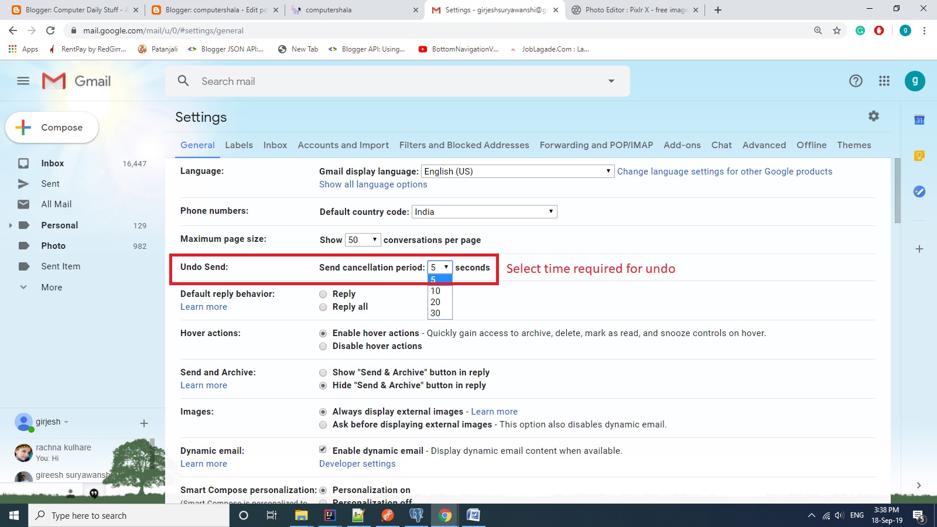937x527 pixels.
Task: Click the Gmail logo
Action: pyautogui.click(x=76, y=81)
